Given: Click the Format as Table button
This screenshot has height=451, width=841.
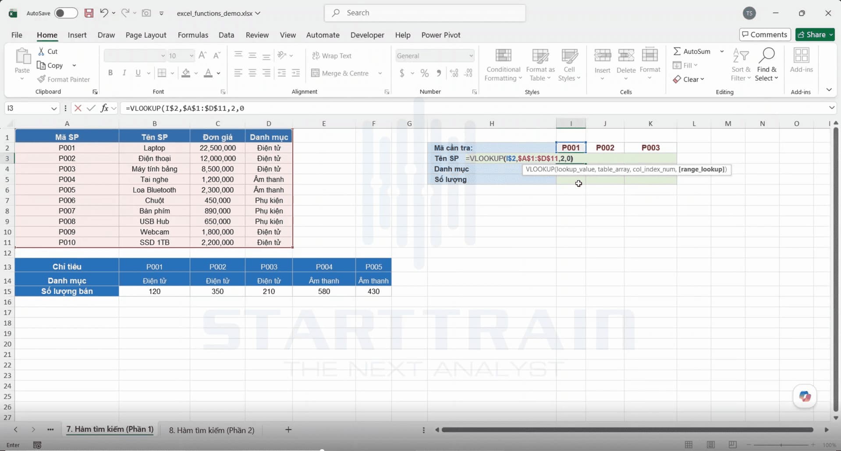Looking at the screenshot, I should (540, 65).
